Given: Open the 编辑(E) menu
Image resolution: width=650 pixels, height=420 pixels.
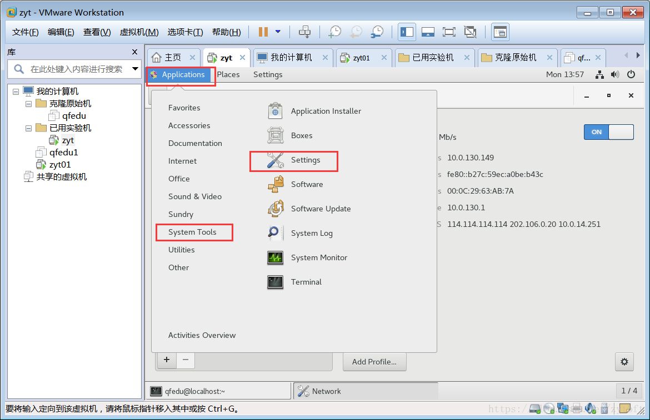Looking at the screenshot, I should coord(61,32).
